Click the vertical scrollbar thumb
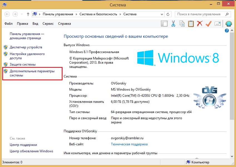Viewport: 236px width, 167px height. pos(232,76)
